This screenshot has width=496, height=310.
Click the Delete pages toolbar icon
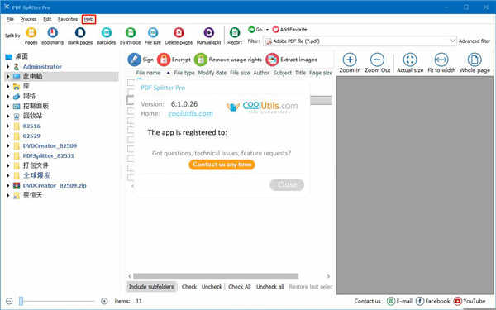pos(179,32)
